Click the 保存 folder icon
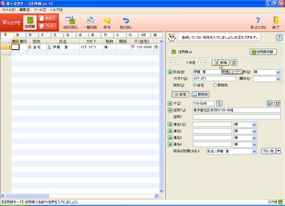This screenshot has width=285, height=206. [107, 20]
